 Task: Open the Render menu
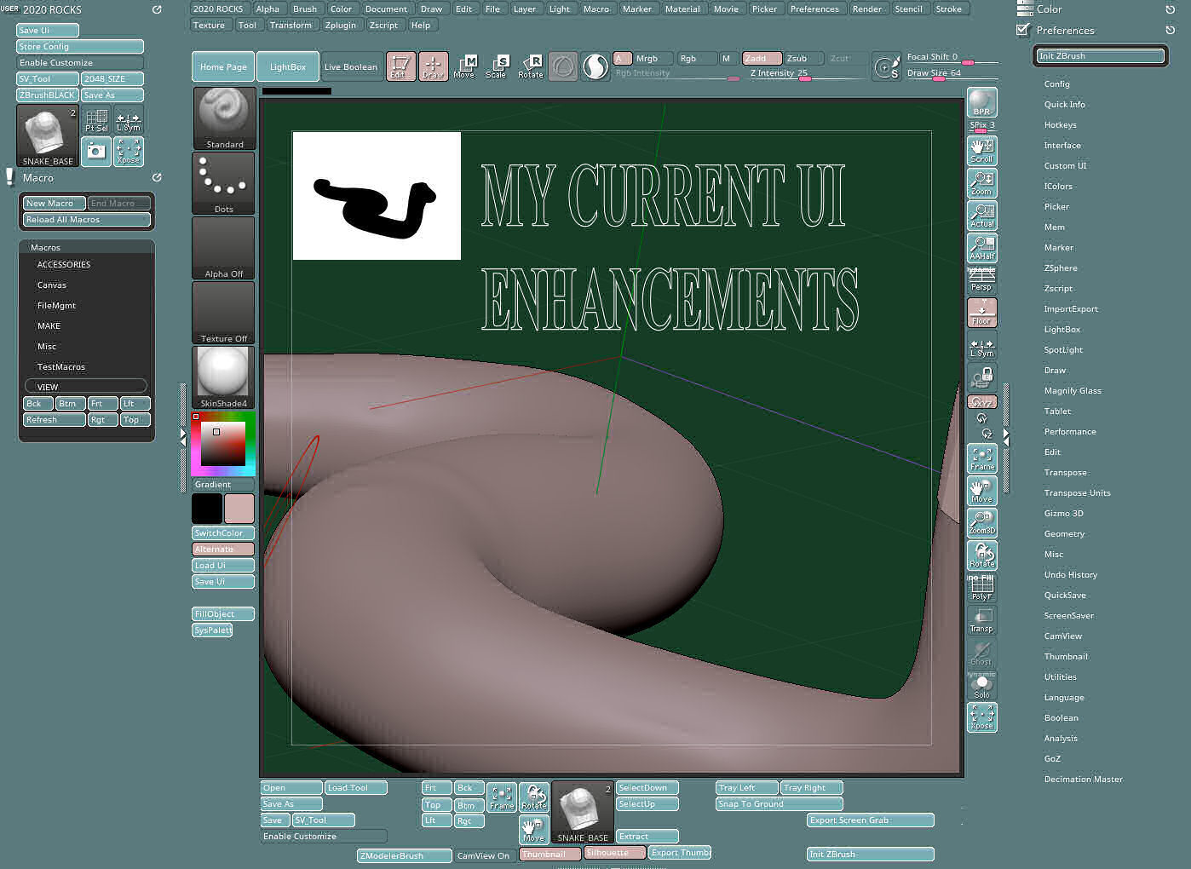(x=867, y=9)
